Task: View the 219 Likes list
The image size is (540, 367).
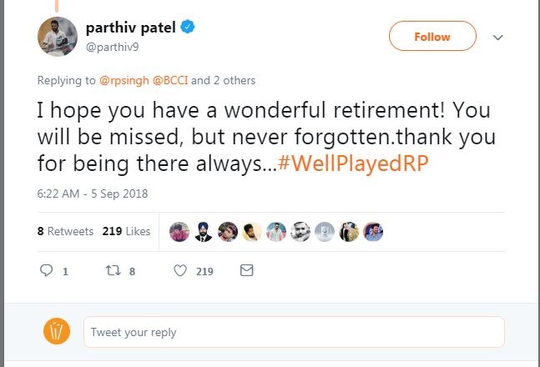Action: (x=126, y=231)
